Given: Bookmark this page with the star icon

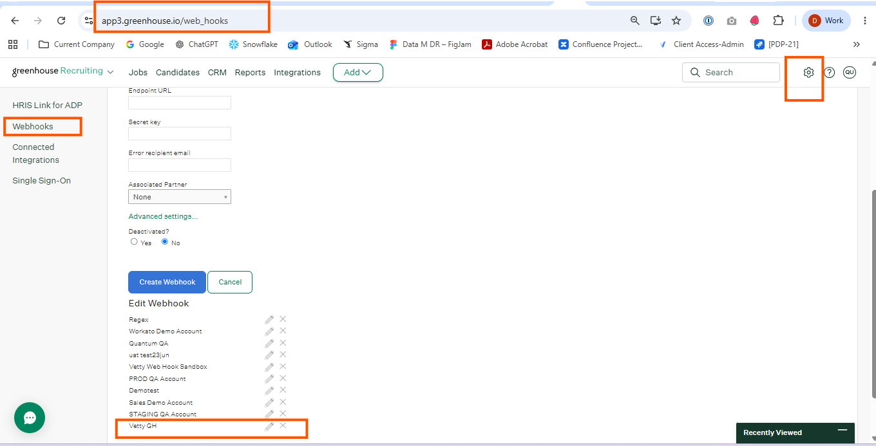Looking at the screenshot, I should pos(676,21).
